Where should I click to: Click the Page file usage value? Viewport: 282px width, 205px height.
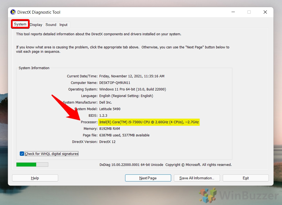[124, 135]
